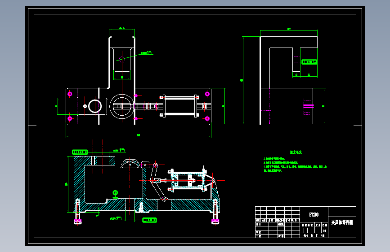Select the large concentric circles in plan view
Viewport: 390px width, 252px height.
[122, 106]
